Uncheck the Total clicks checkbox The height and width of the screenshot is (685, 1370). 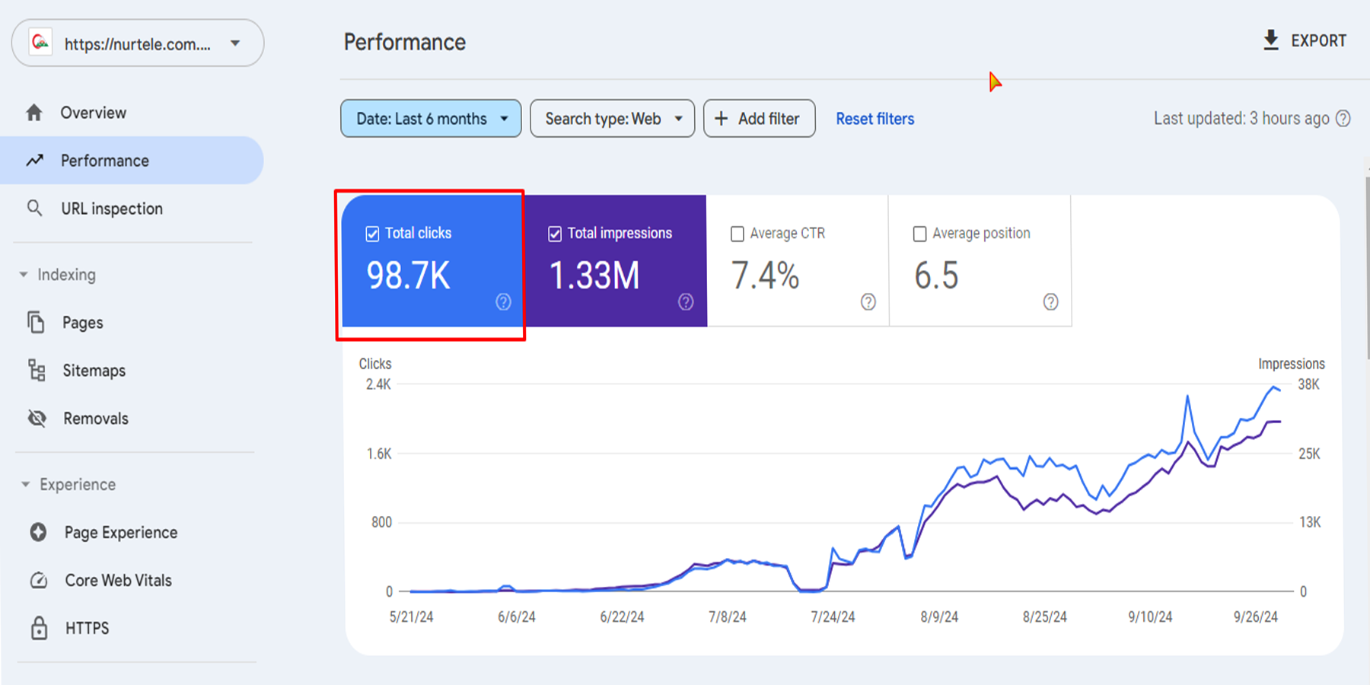tap(372, 234)
